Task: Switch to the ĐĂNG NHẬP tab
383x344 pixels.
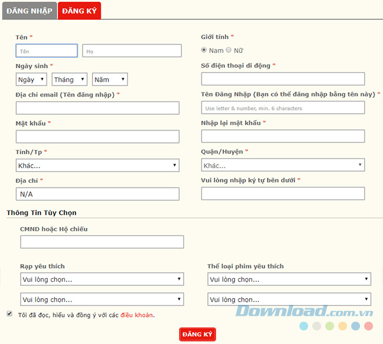Action: (x=29, y=11)
